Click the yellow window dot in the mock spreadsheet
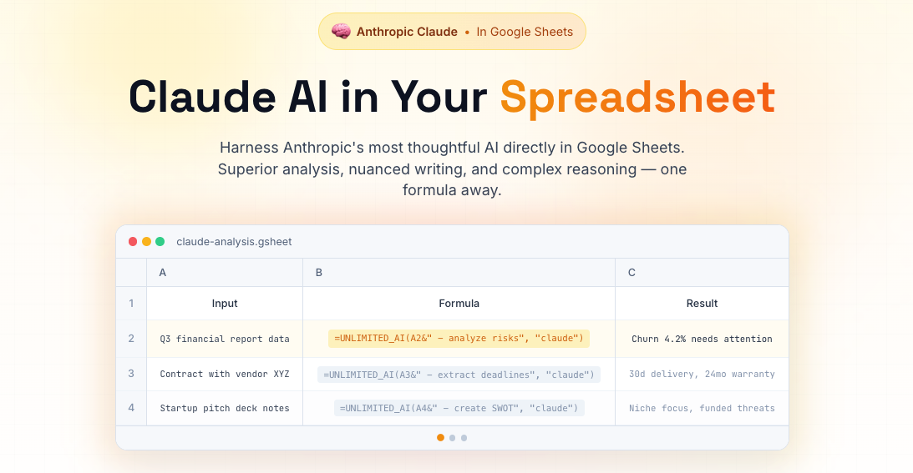This screenshot has height=473, width=913. [147, 241]
